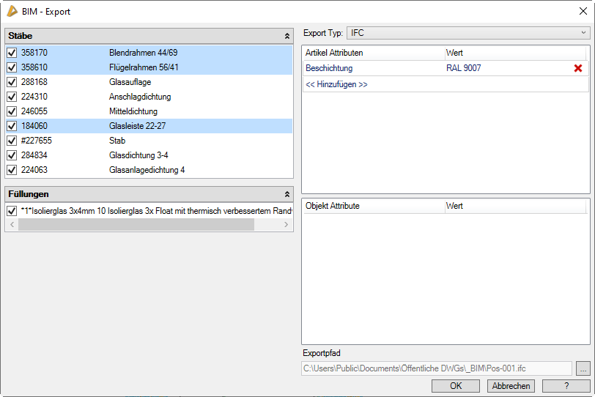Uncheck the Isolierglas filling checkbox
The image size is (595, 397).
pyautogui.click(x=12, y=211)
